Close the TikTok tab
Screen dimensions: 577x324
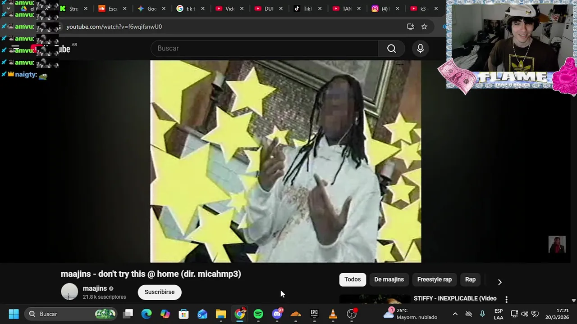(320, 9)
